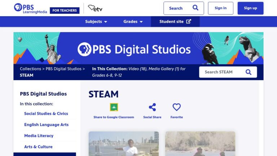Open the Student site tab
This screenshot has height=156, width=277.
(x=175, y=22)
